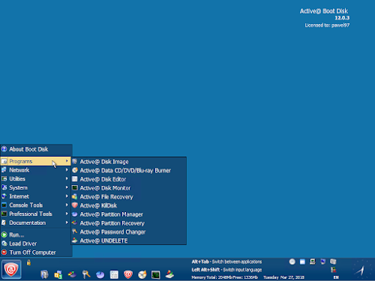The width and height of the screenshot is (375, 281).
Task: Select the highlighted Programs menu item
Action: coord(36,161)
